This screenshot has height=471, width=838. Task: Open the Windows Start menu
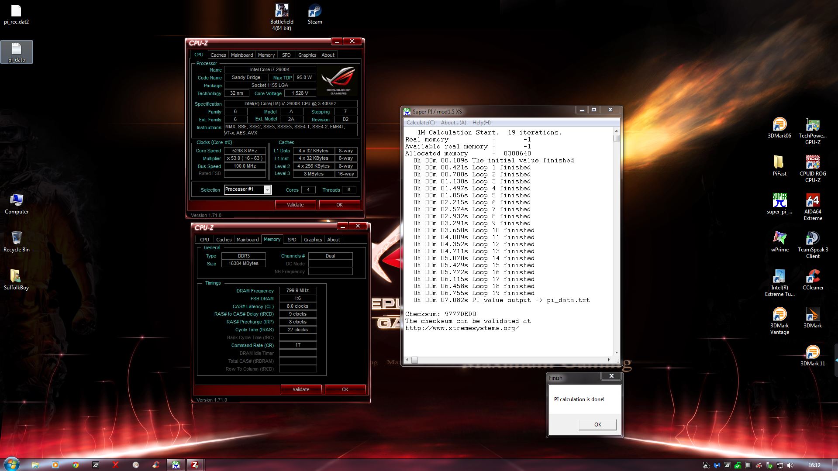[x=11, y=464]
